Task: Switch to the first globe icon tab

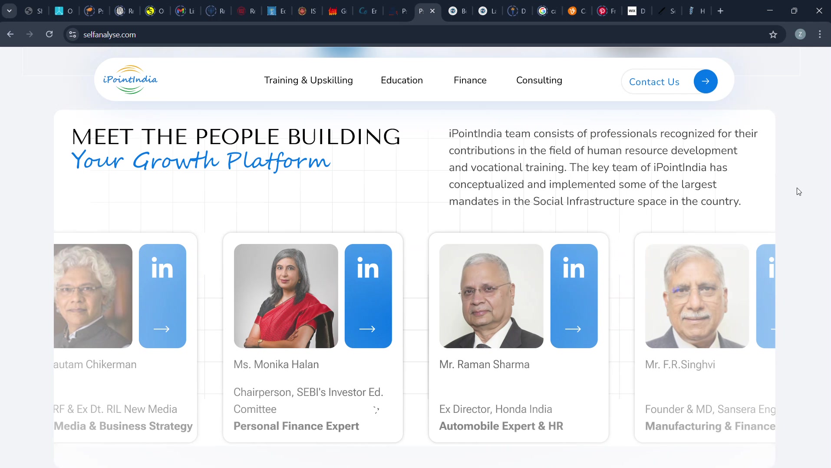Action: pyautogui.click(x=34, y=11)
